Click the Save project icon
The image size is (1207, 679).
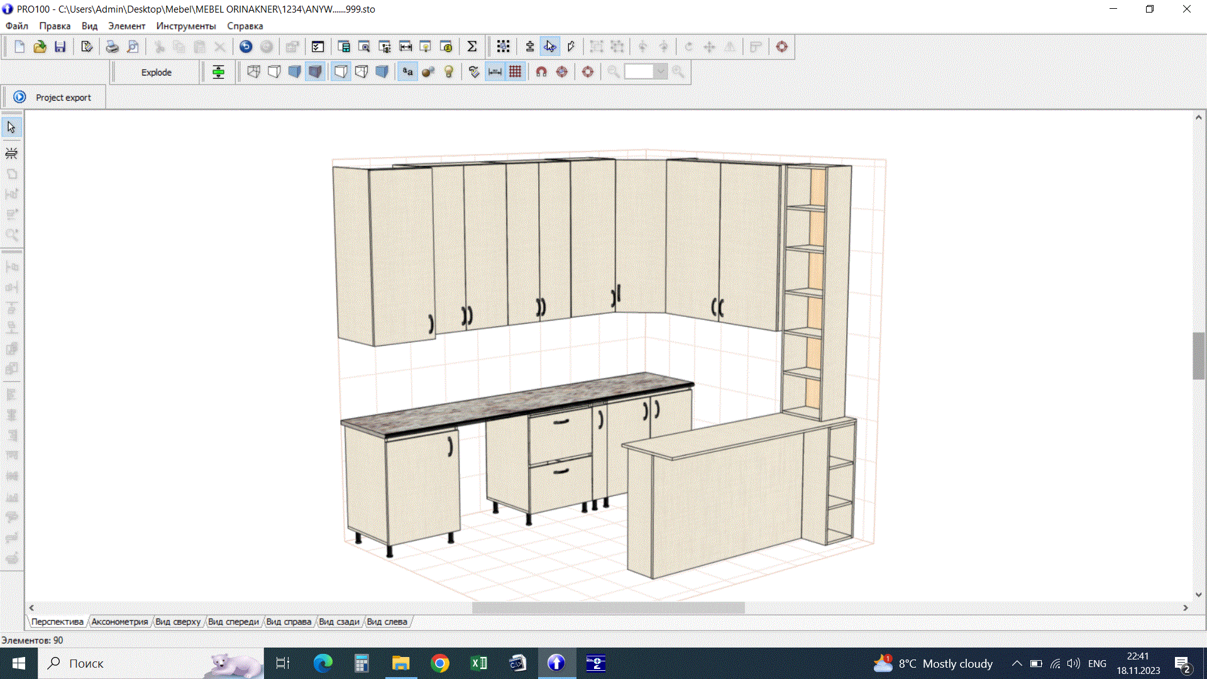(60, 47)
